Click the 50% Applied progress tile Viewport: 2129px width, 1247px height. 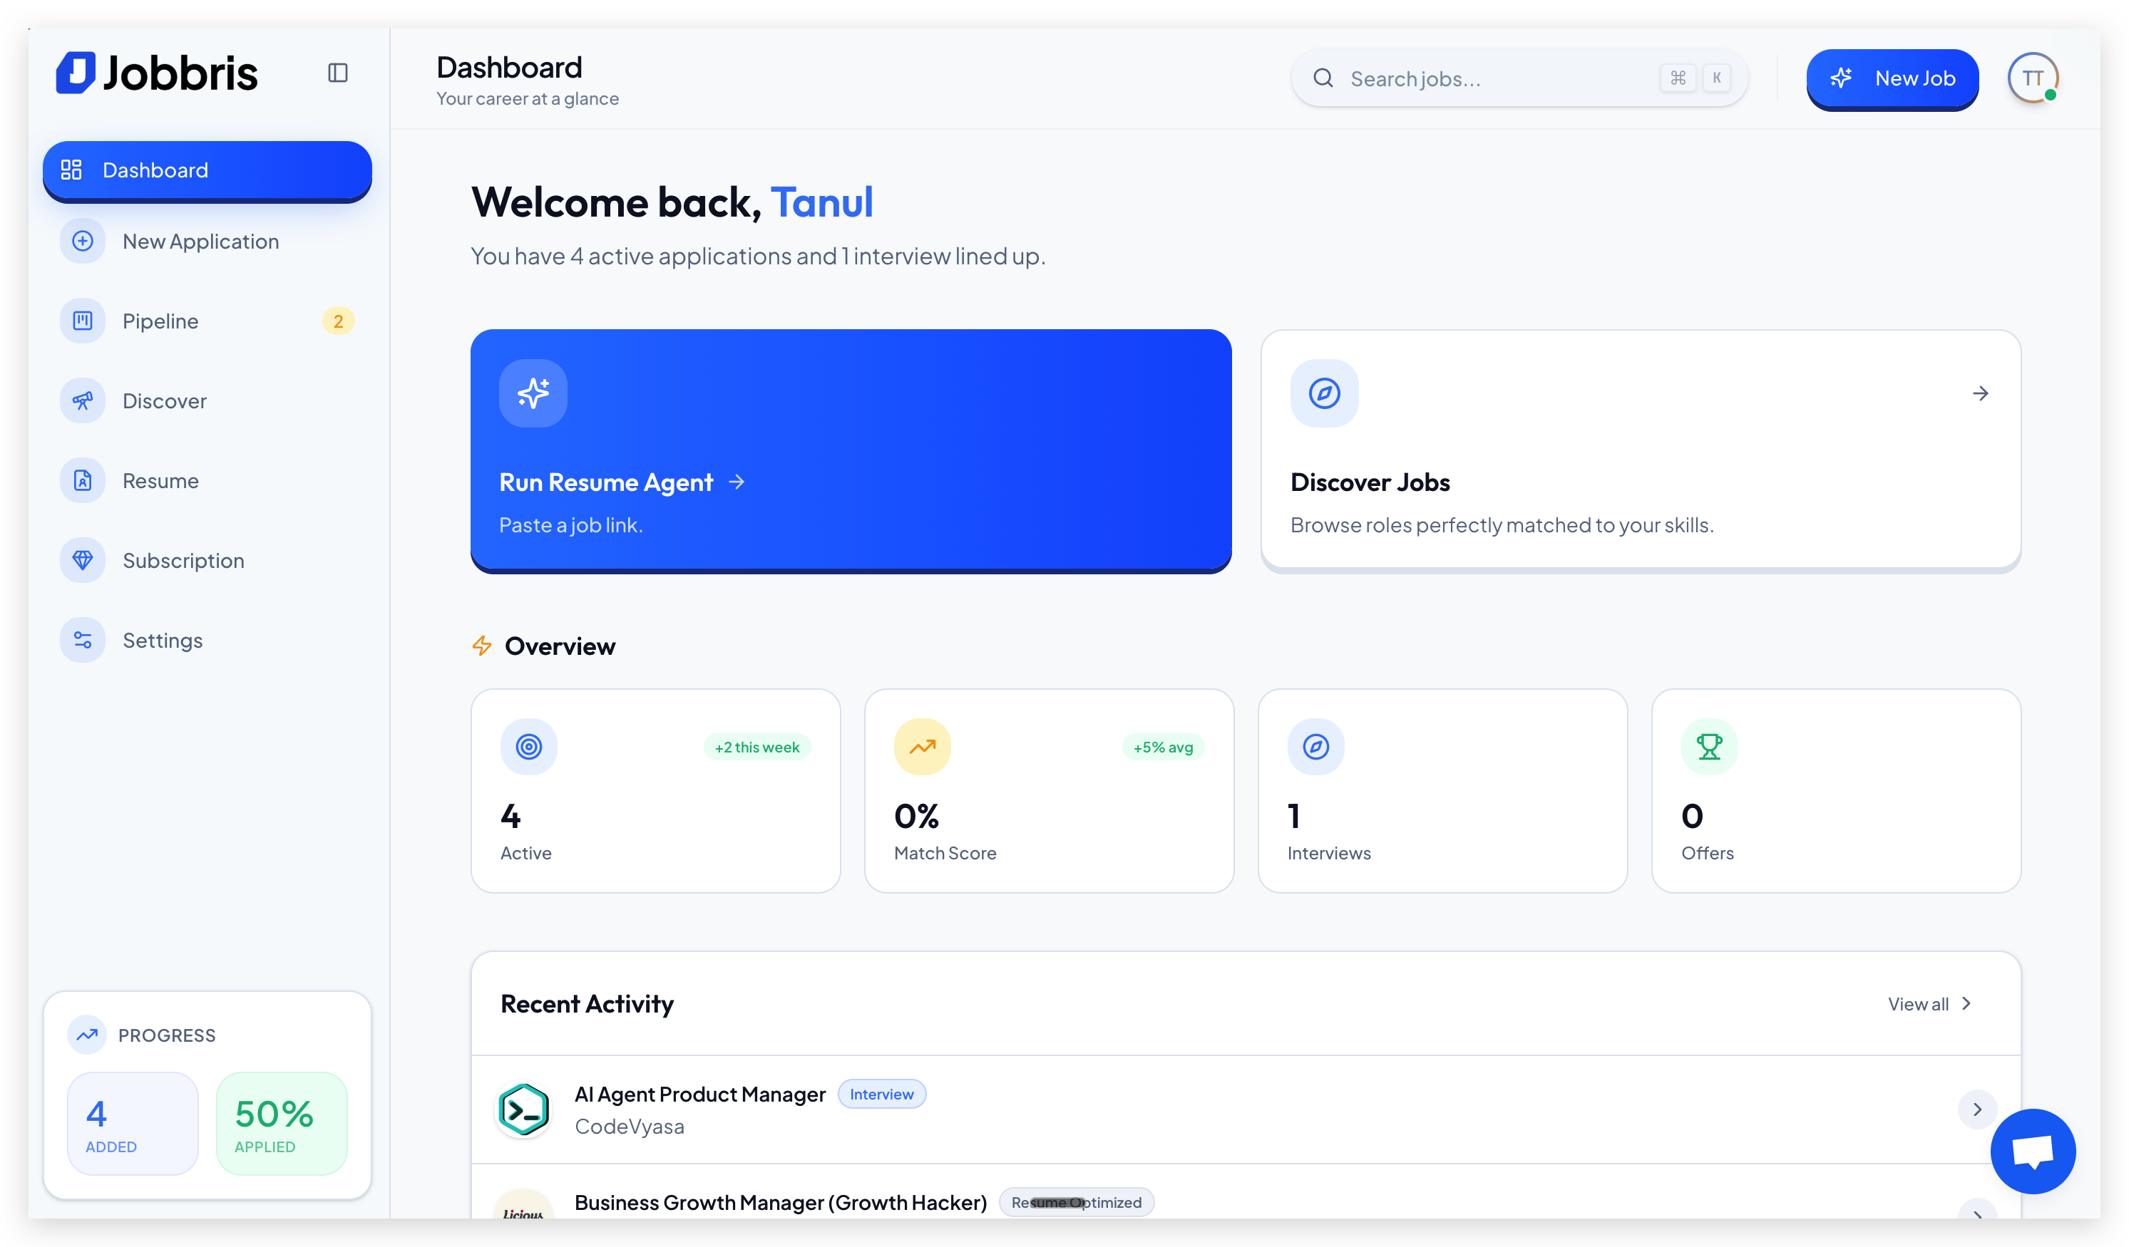pyautogui.click(x=282, y=1123)
